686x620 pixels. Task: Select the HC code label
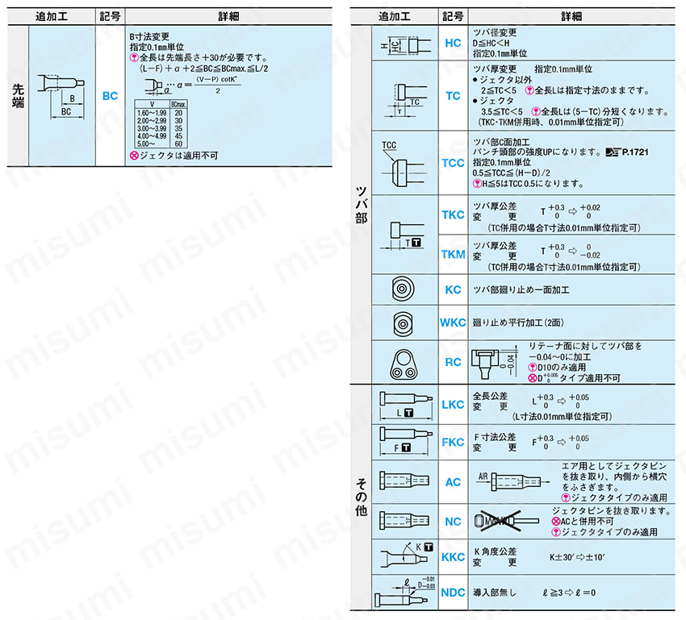(x=454, y=44)
